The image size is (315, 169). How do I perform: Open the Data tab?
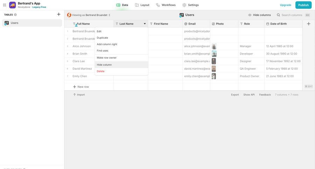click(x=122, y=5)
